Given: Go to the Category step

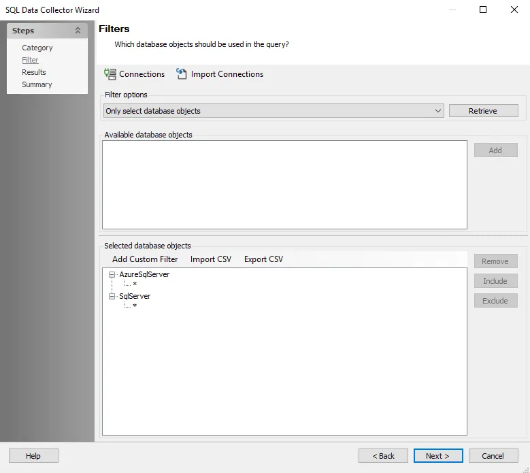Looking at the screenshot, I should pyautogui.click(x=37, y=48).
